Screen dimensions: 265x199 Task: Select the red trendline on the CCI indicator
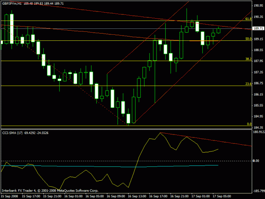[206, 139]
